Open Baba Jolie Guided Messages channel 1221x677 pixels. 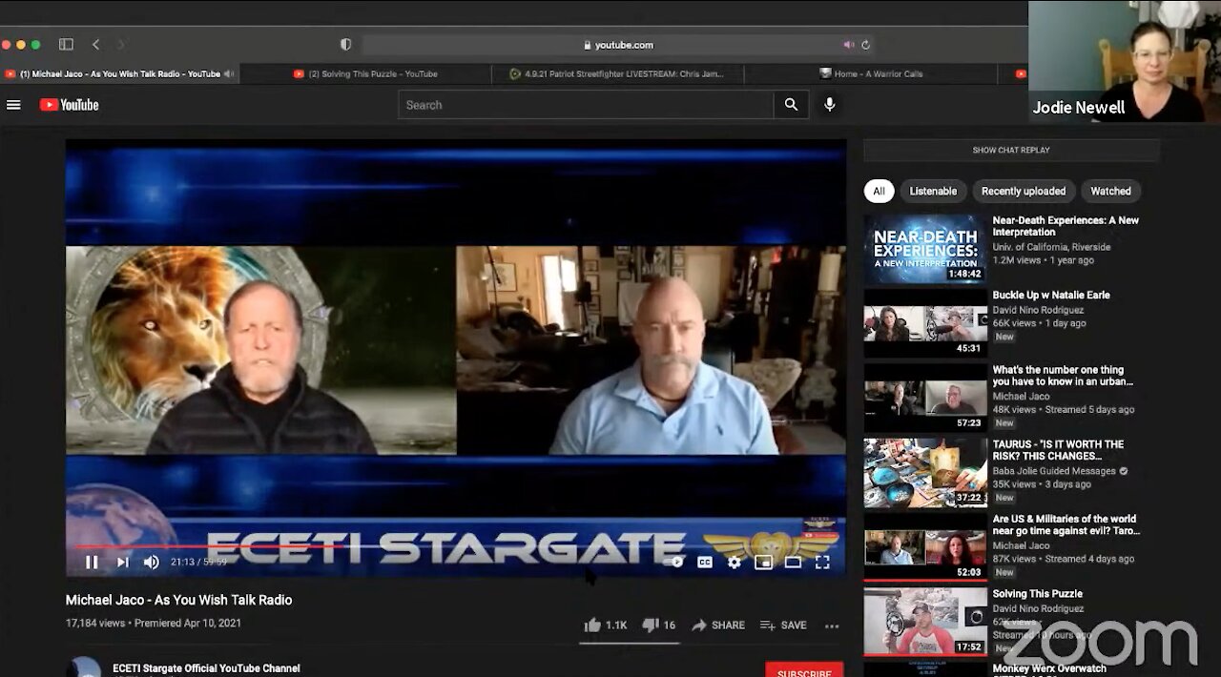1054,471
